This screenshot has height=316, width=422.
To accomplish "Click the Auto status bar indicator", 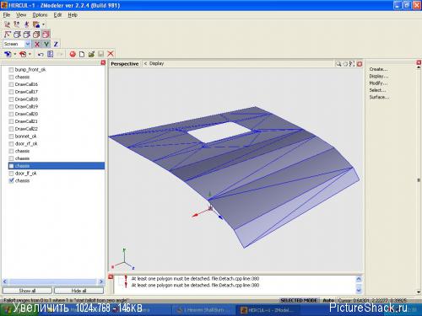I will pos(328,301).
